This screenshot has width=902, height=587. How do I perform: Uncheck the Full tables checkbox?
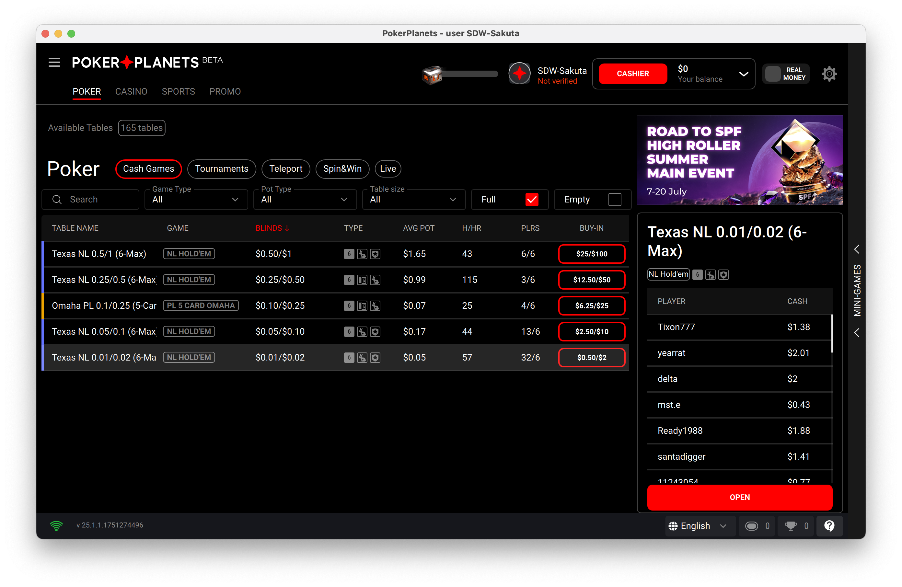click(532, 199)
